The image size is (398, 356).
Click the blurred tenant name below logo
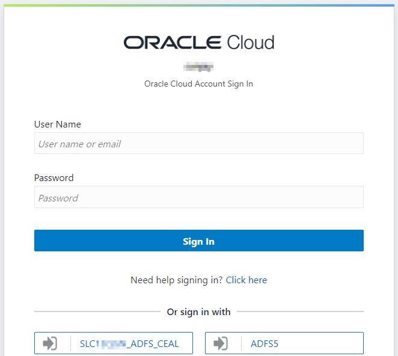198,67
